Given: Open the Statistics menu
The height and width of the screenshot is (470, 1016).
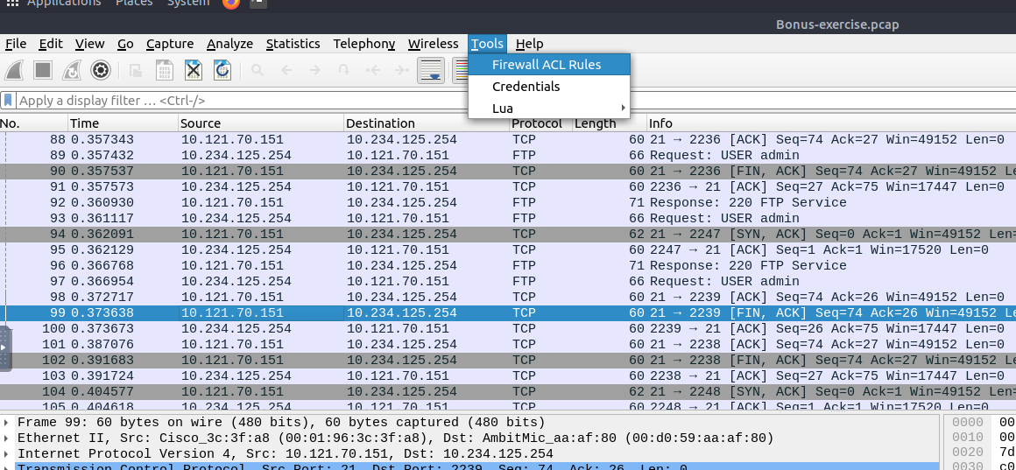Looking at the screenshot, I should coord(293,44).
